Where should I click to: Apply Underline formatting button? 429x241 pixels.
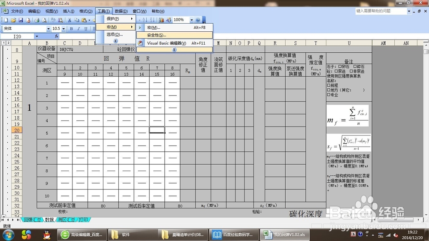[86, 28]
